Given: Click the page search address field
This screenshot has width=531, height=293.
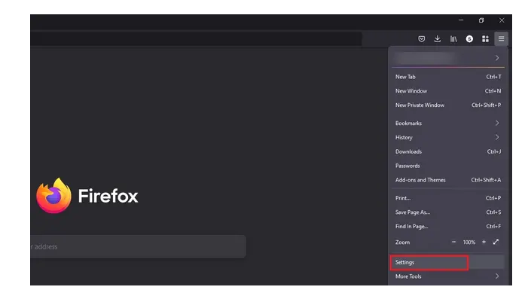Looking at the screenshot, I should coord(138,246).
